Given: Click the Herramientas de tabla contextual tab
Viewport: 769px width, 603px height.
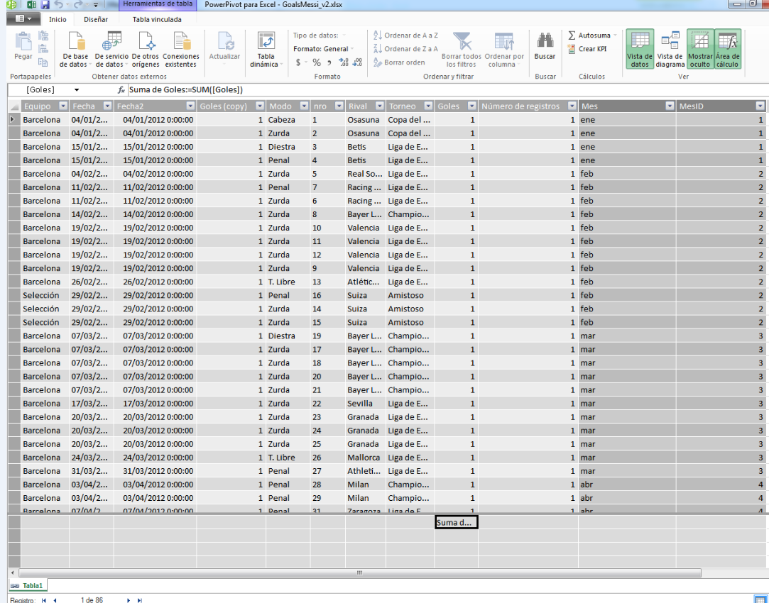Looking at the screenshot, I should [158, 4].
